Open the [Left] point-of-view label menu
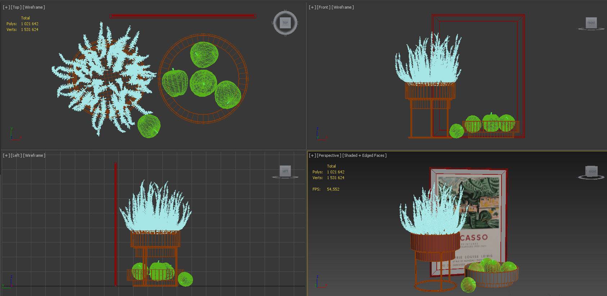The width and height of the screenshot is (607, 296). tap(17, 155)
